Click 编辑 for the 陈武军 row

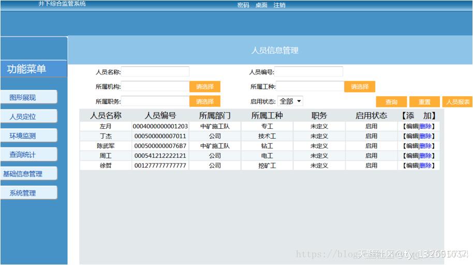point(412,146)
